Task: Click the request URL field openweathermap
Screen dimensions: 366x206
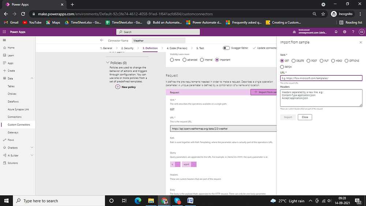Action: pyautogui.click(x=223, y=129)
